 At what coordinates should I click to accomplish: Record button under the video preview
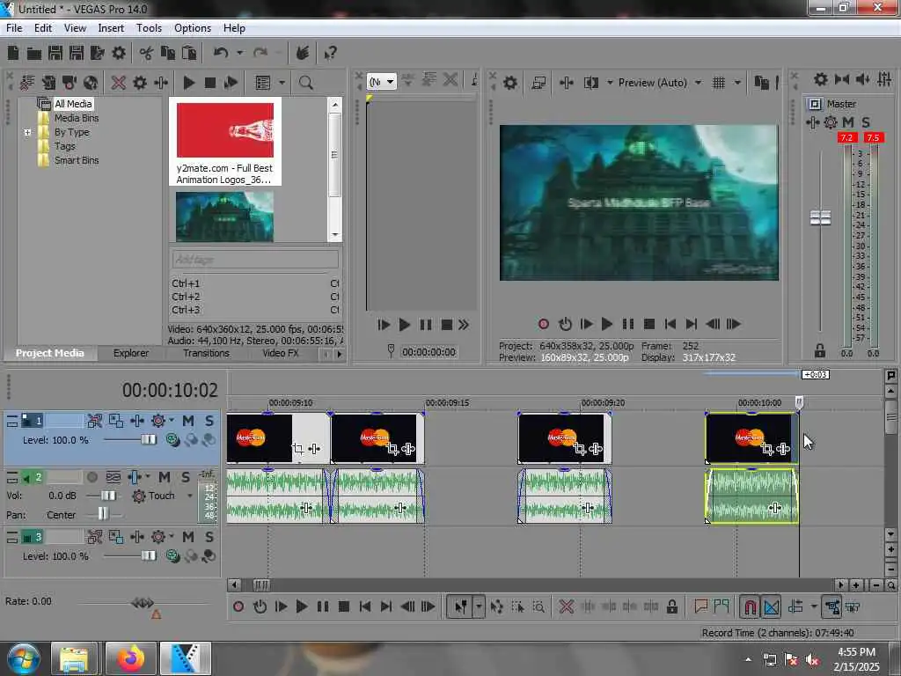click(x=544, y=324)
